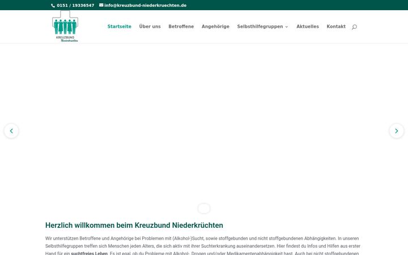The image size is (408, 255).
Task: Open the Aktuelles page
Action: (x=308, y=27)
